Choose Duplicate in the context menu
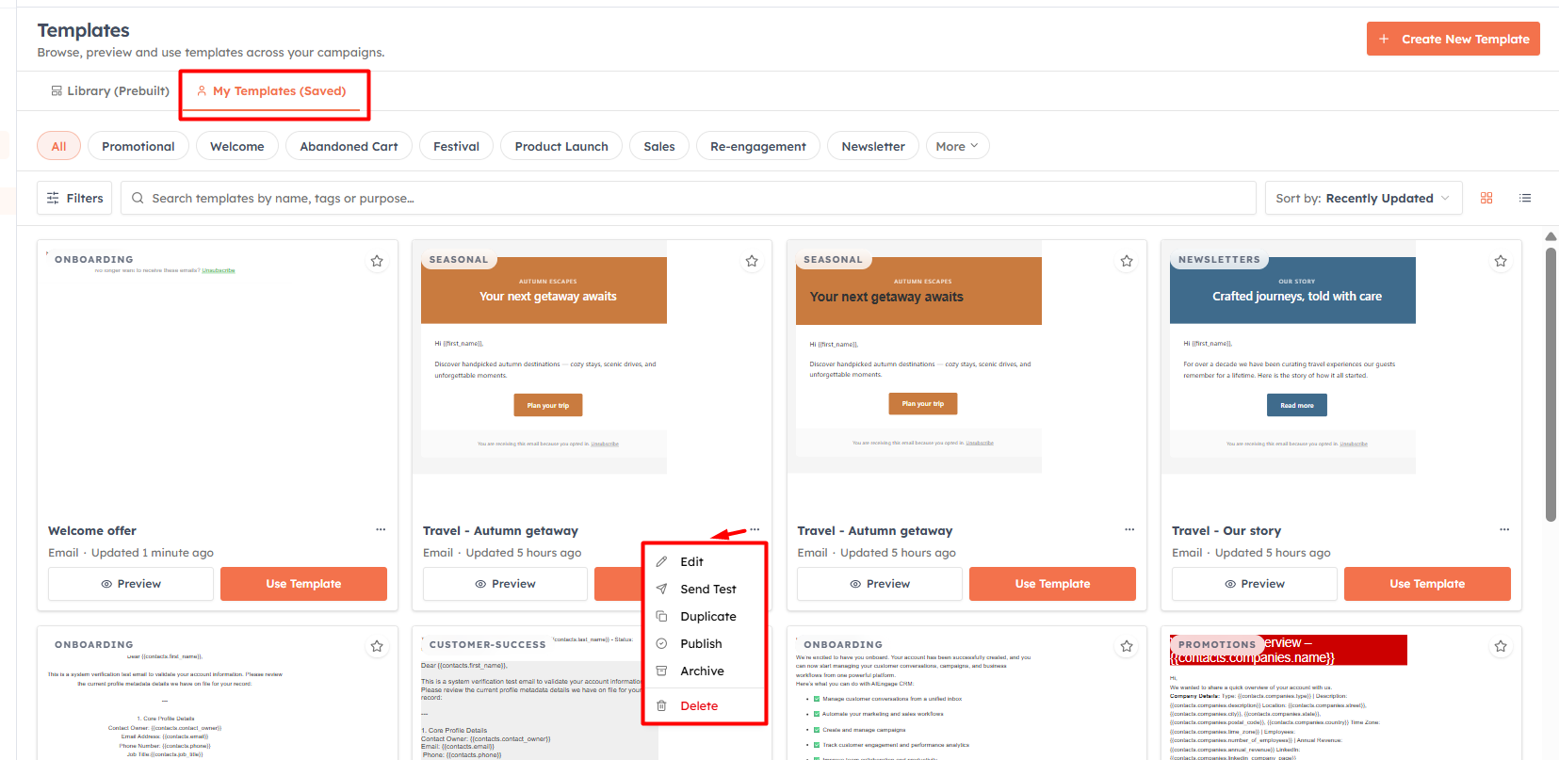The height and width of the screenshot is (760, 1559). click(x=705, y=616)
